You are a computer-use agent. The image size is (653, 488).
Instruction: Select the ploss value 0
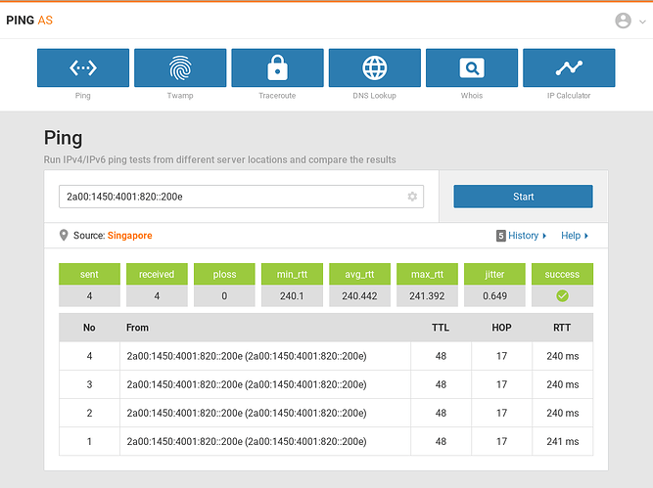224,295
